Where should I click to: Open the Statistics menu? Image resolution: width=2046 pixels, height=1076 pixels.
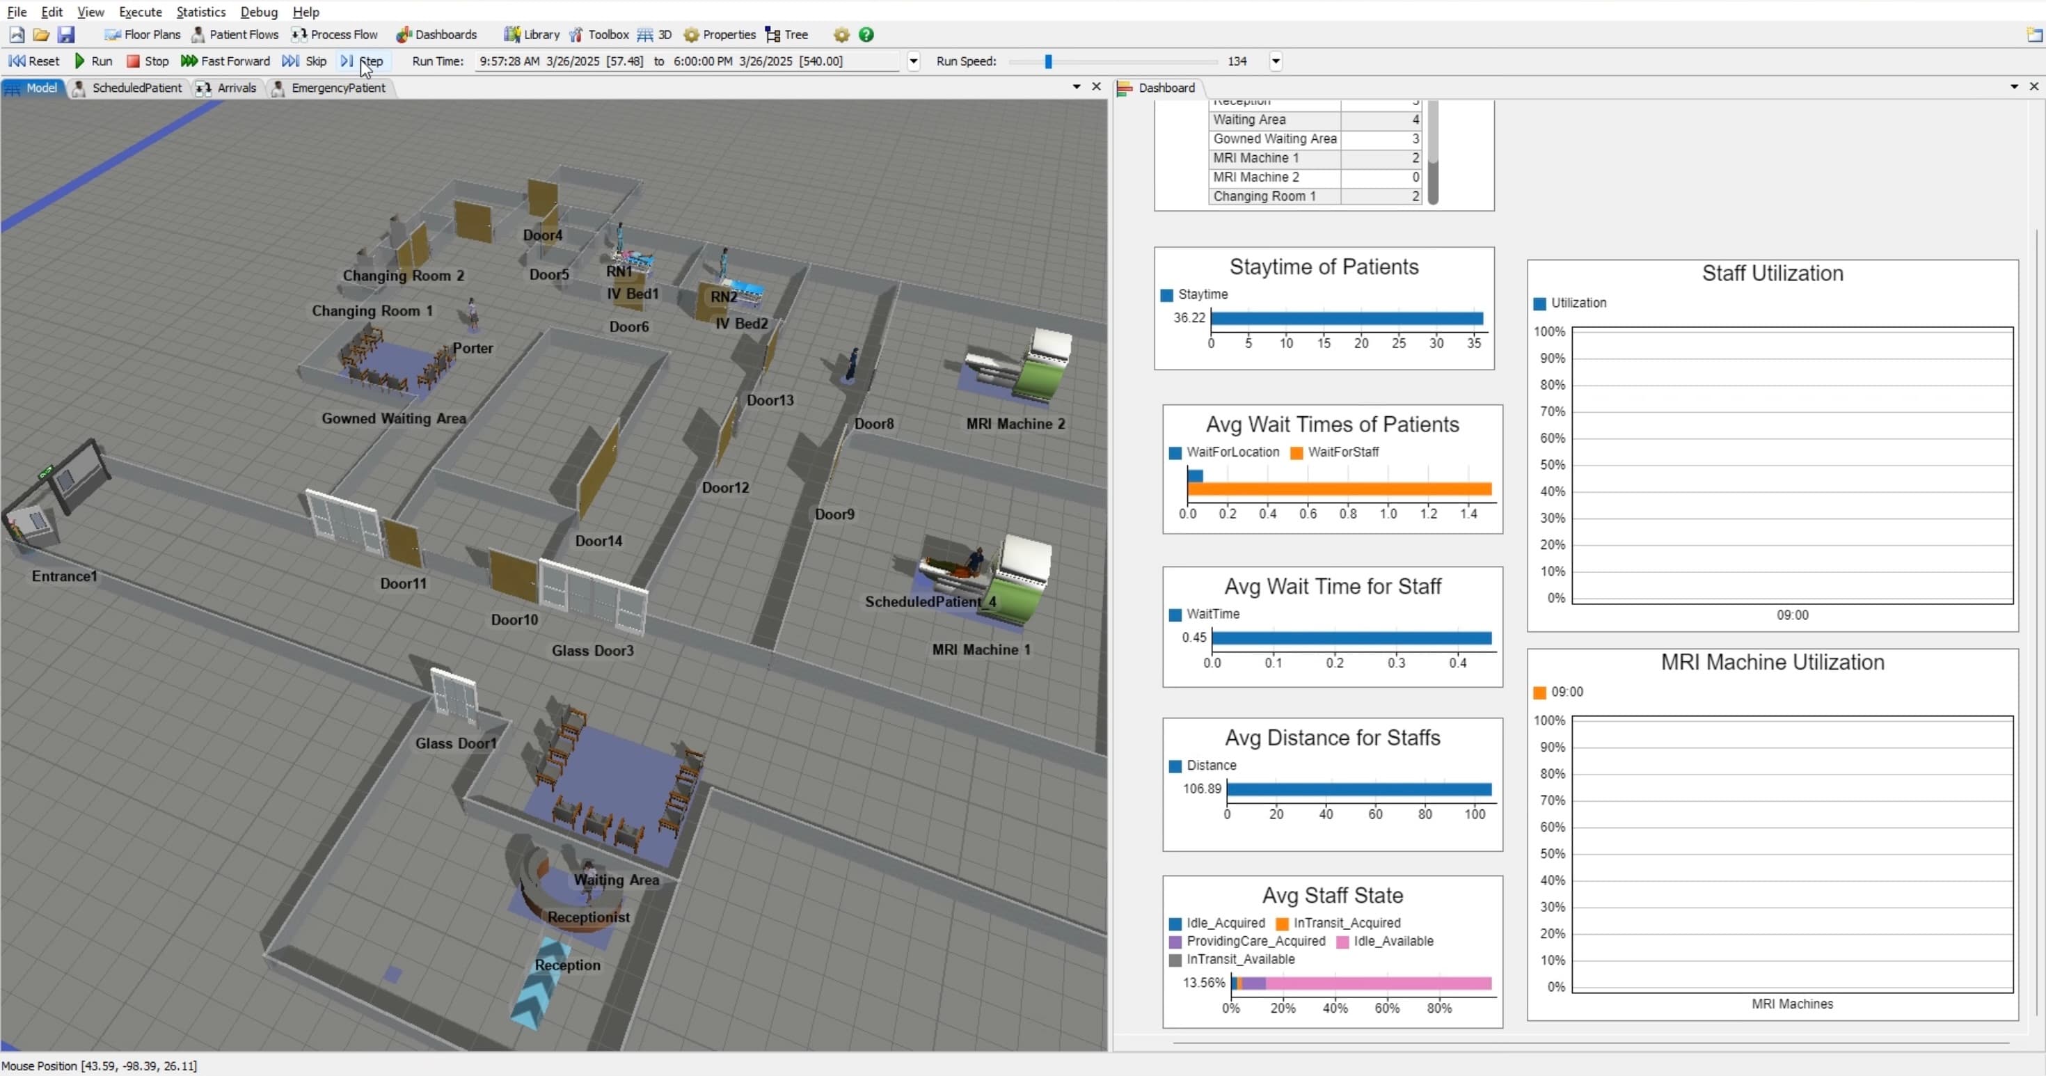click(x=200, y=12)
